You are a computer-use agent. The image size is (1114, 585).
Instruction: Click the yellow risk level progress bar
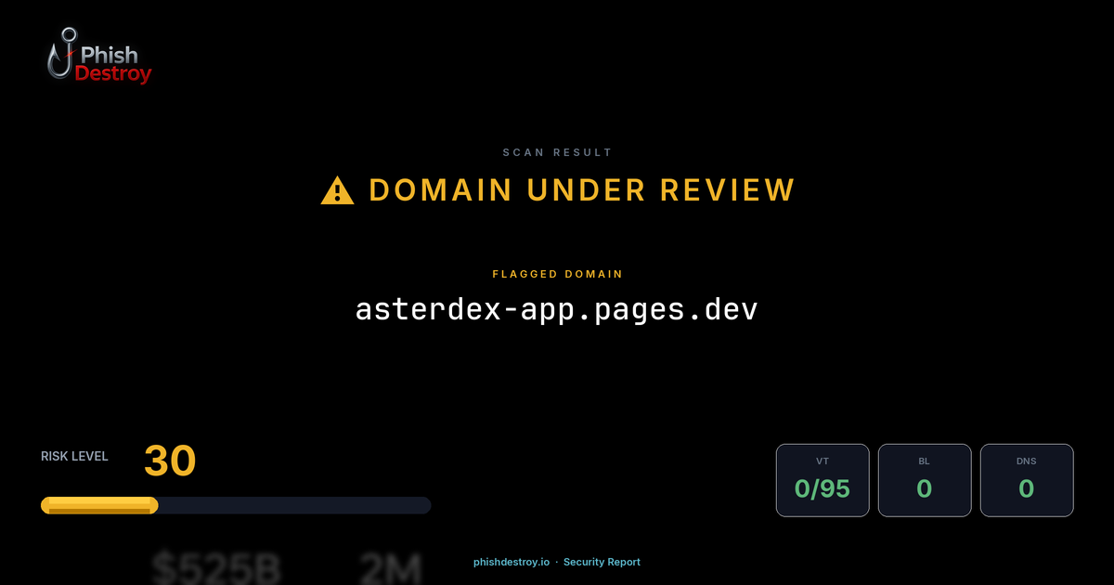tap(97, 504)
